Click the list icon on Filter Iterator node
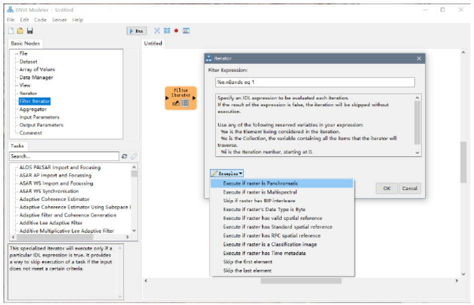This screenshot has height=305, width=474. coord(185,103)
